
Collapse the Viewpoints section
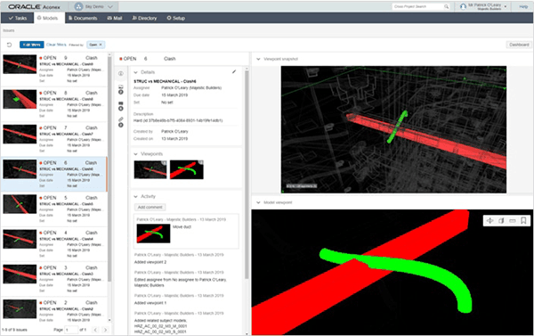(135, 154)
